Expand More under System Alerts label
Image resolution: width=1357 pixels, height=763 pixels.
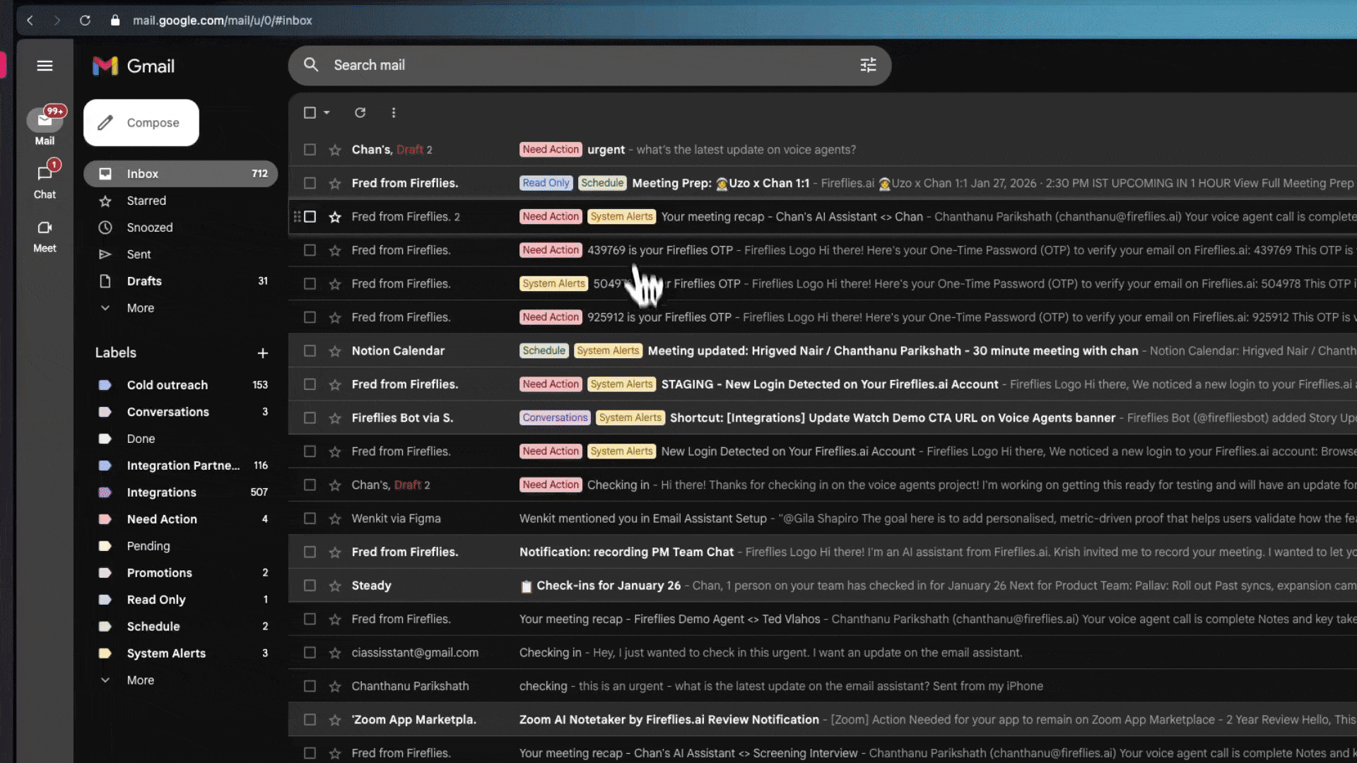click(140, 680)
